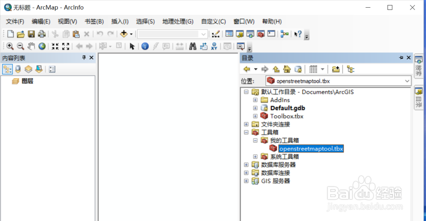
Task: Click the New map document icon
Action: 10,34
